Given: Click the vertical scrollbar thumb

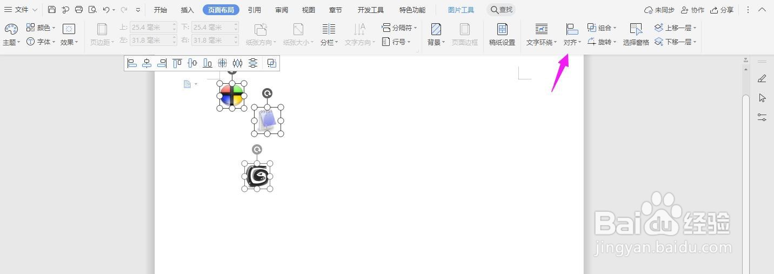Looking at the screenshot, I should click(746, 184).
